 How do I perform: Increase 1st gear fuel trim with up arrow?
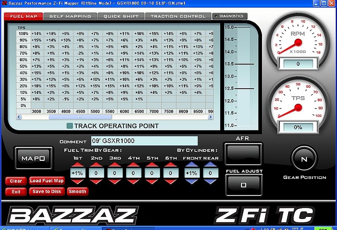click(78, 165)
